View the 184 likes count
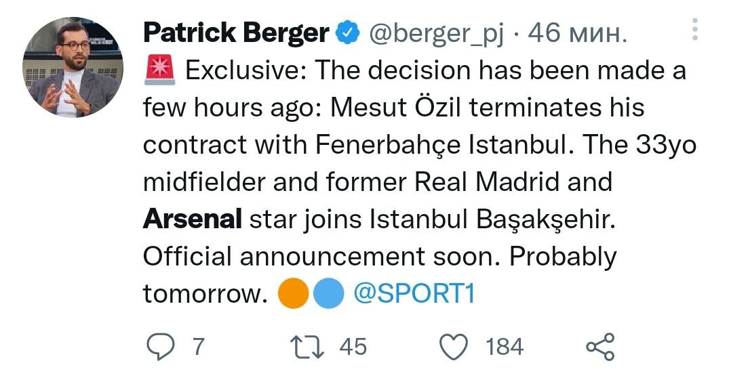Image resolution: width=729 pixels, height=384 pixels. pos(505,347)
